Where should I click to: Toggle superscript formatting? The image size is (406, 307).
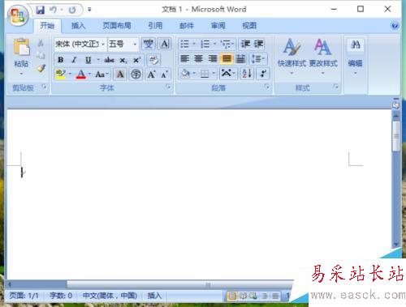(136, 60)
